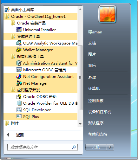
Task: Select the Microsoft ODBC 管理员 label
Action: coord(44,70)
